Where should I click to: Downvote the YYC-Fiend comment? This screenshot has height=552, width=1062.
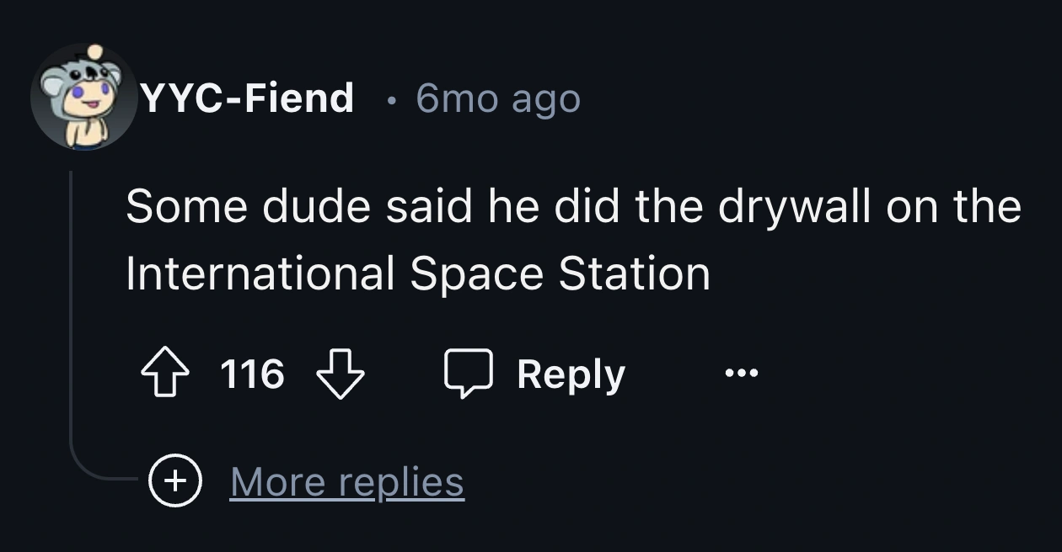pos(340,374)
